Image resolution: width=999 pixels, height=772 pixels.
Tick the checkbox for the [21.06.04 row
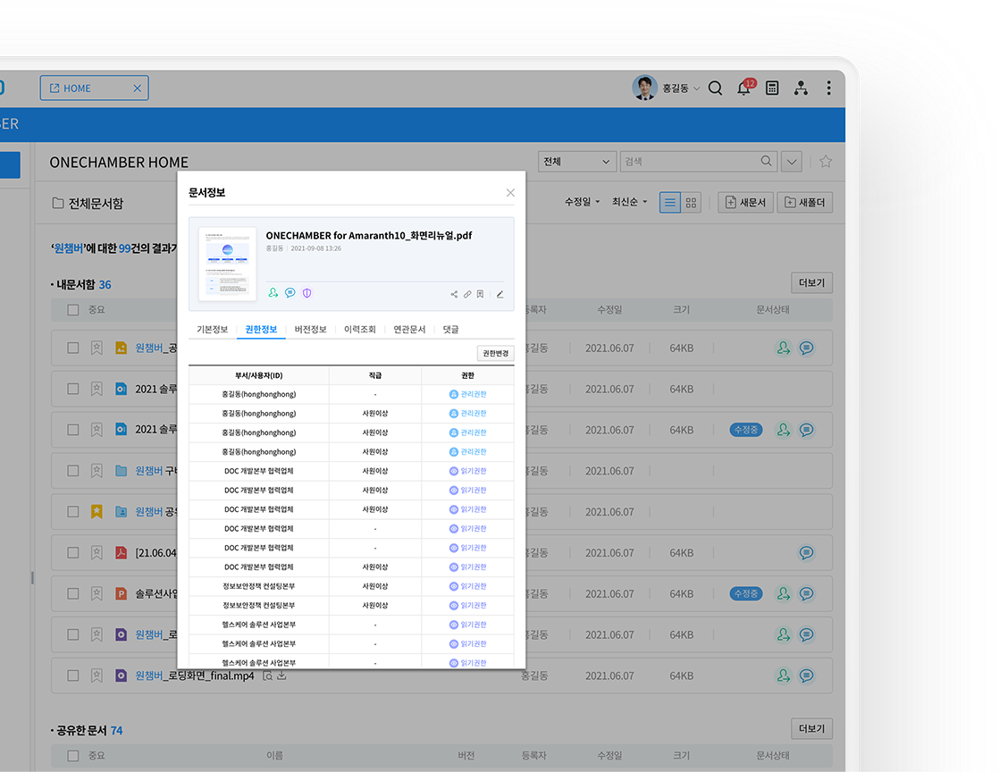pos(73,553)
